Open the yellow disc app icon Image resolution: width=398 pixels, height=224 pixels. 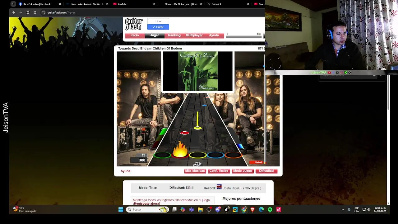tap(235, 210)
